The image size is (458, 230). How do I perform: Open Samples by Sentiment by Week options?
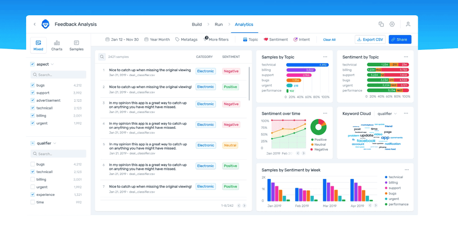pos(407,170)
